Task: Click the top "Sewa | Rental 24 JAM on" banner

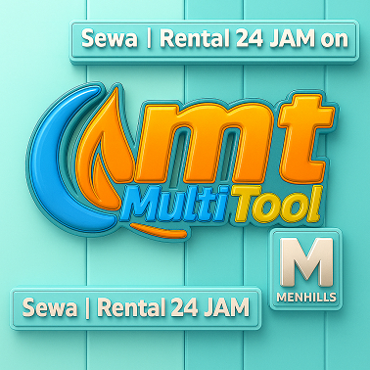Action: tap(214, 42)
